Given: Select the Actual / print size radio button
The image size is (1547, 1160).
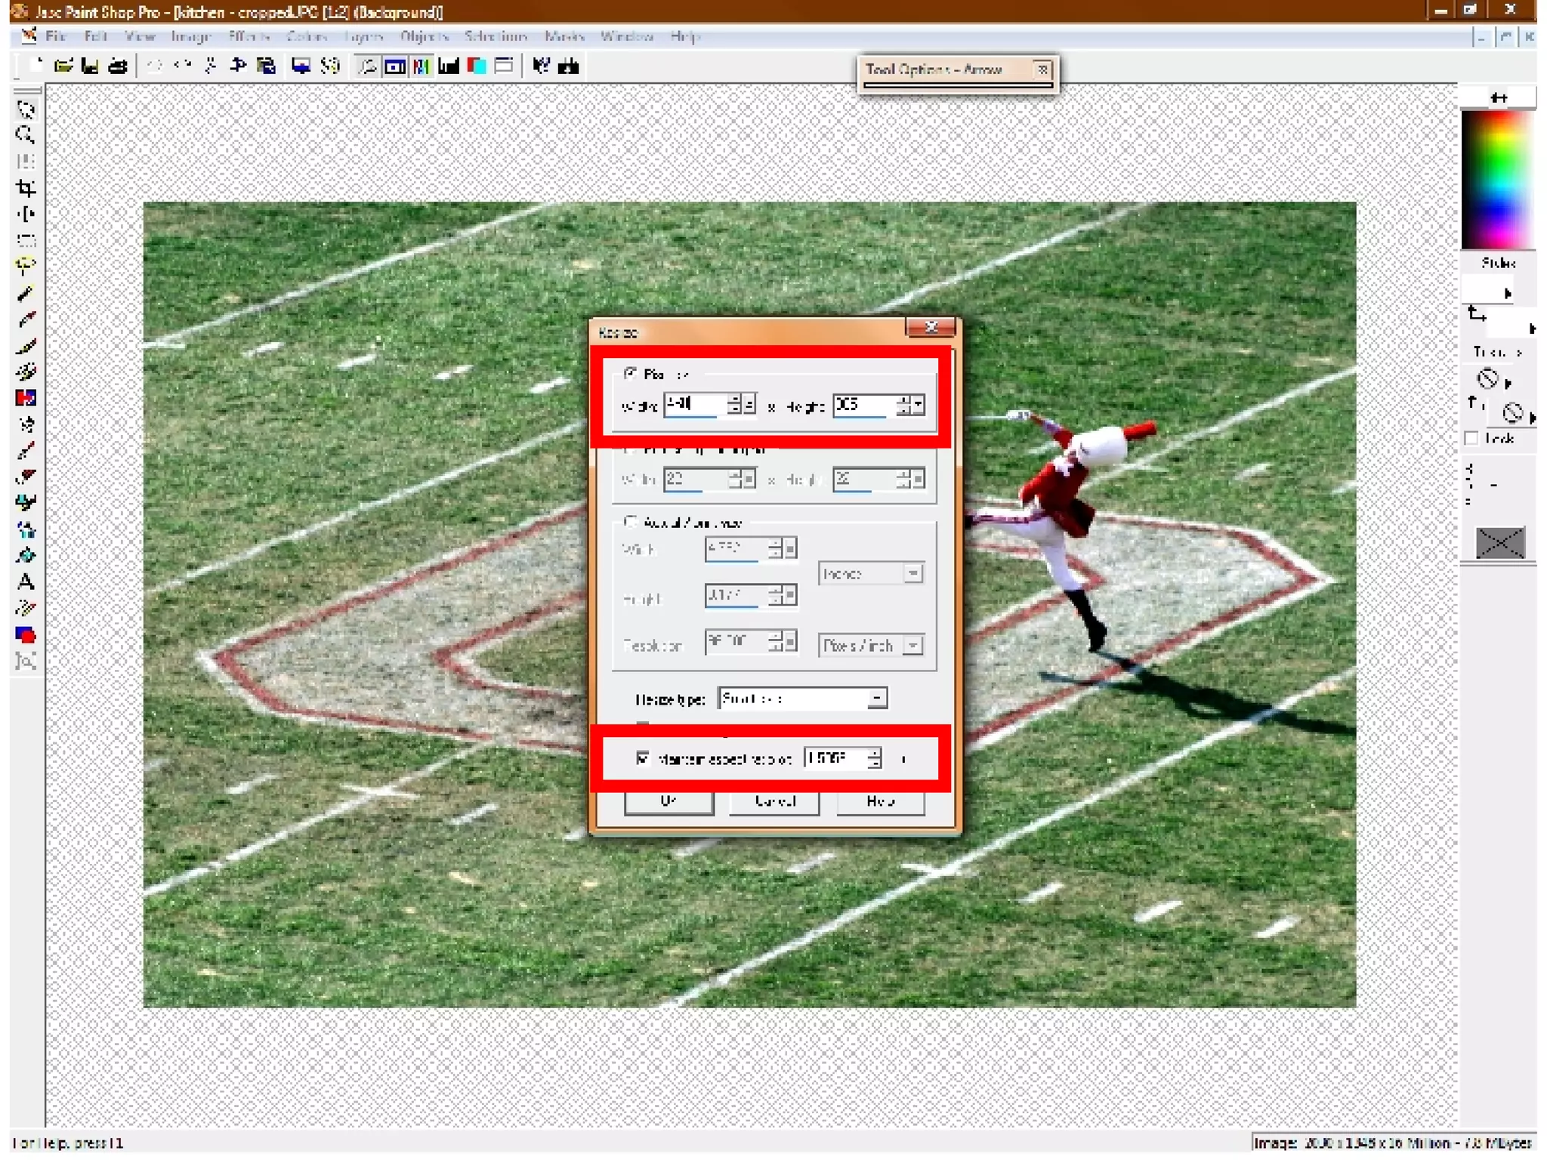Looking at the screenshot, I should coord(631,522).
